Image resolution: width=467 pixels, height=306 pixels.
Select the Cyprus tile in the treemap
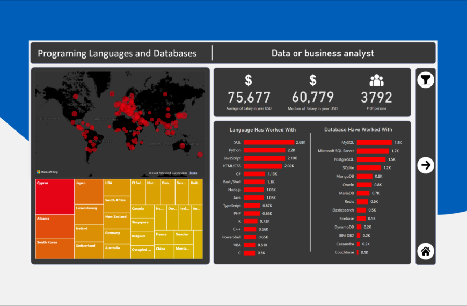point(55,196)
